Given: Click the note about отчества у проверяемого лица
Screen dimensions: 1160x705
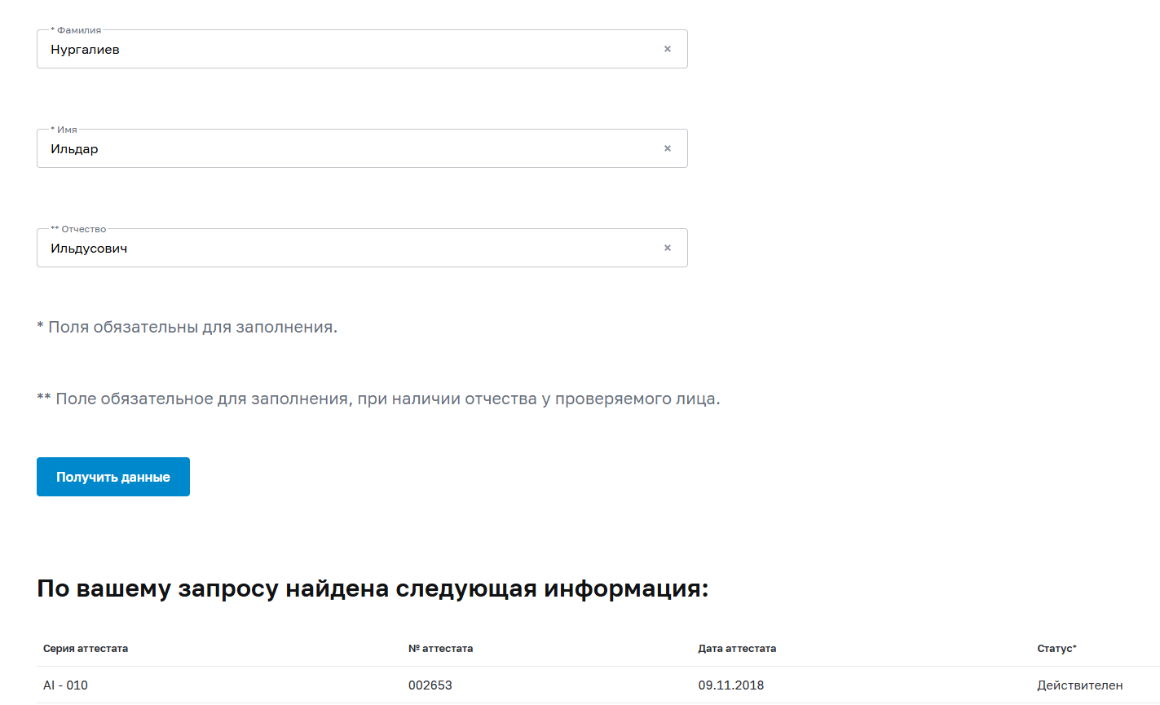Looking at the screenshot, I should tap(378, 399).
